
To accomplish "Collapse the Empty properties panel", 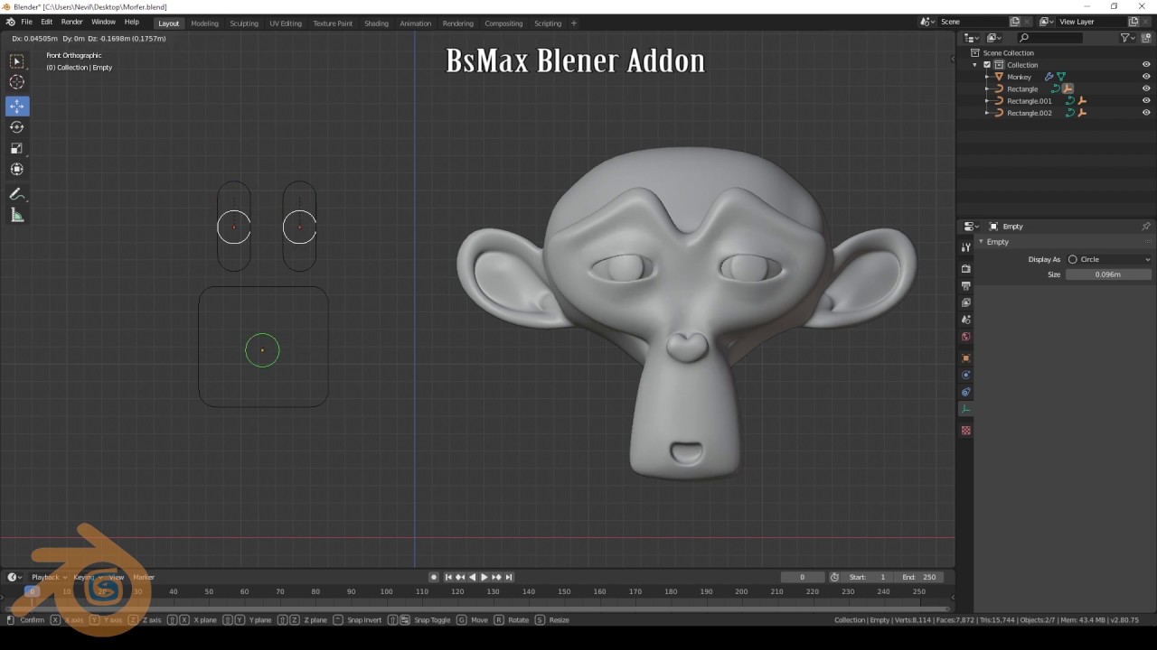I will click(x=982, y=242).
